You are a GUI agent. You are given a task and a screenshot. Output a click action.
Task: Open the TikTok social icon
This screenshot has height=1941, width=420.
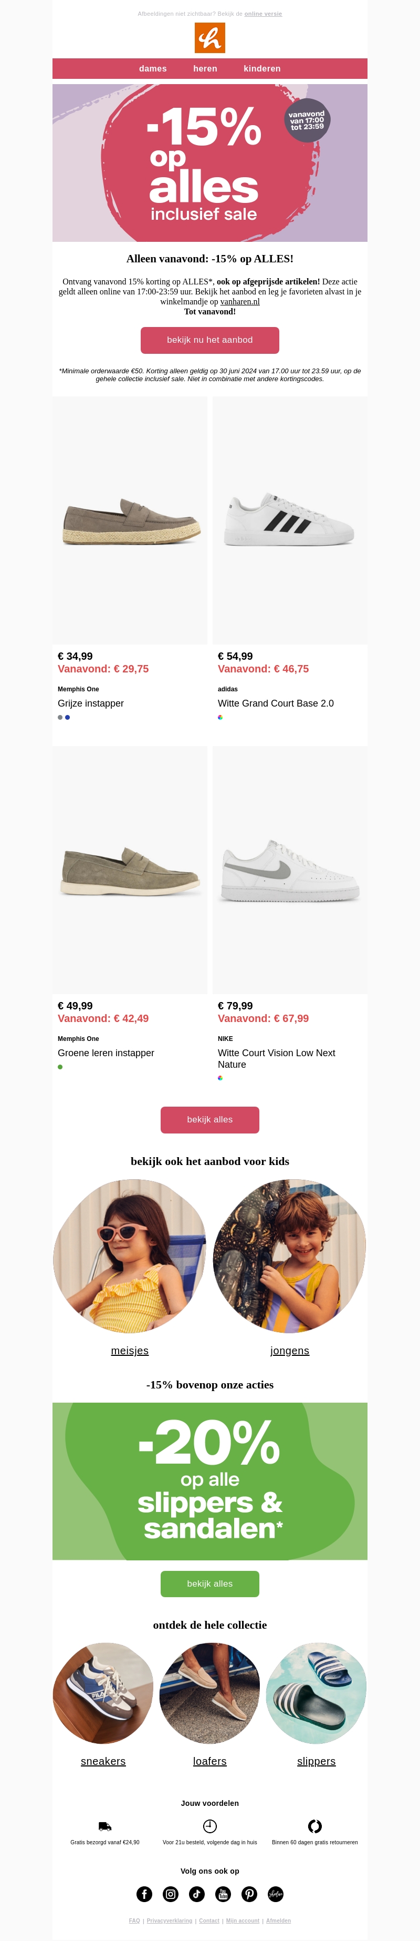click(197, 1894)
